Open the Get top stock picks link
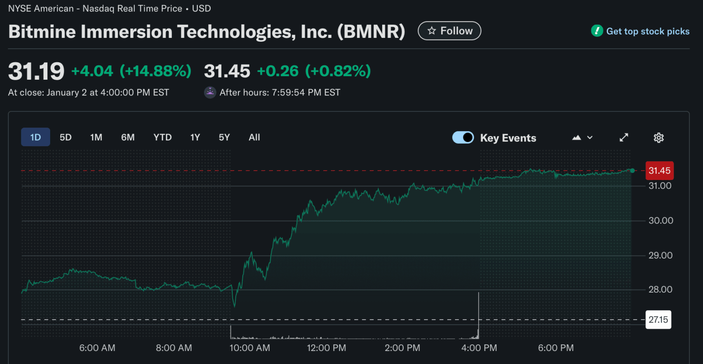703x364 pixels. coord(648,31)
